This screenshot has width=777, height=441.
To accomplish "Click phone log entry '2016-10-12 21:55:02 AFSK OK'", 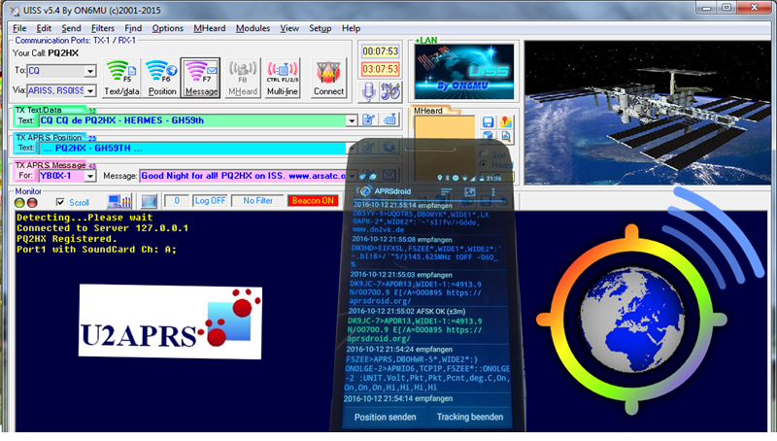I will click(407, 311).
